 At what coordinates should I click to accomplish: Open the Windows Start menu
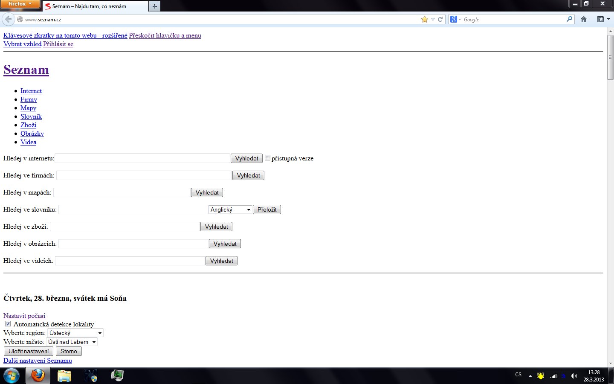12,376
